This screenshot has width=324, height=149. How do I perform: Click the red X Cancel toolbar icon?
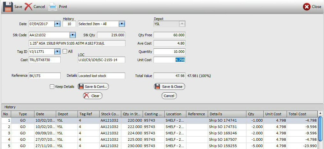pyautogui.click(x=29, y=7)
